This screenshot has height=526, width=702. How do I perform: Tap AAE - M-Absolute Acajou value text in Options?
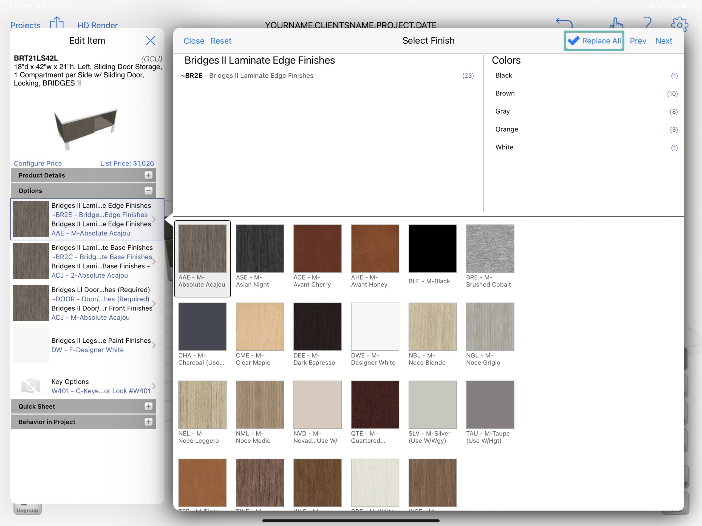91,233
